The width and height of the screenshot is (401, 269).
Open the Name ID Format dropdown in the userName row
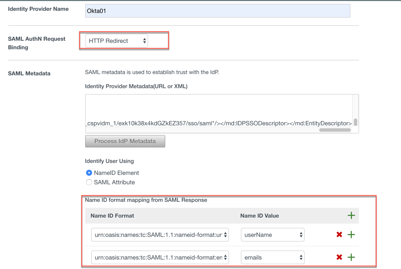point(160,235)
